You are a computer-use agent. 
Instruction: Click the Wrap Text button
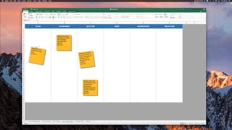77,14
